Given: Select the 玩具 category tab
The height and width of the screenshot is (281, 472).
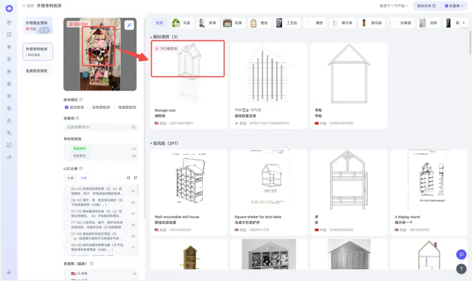Looking at the screenshot, I should point(233,23).
